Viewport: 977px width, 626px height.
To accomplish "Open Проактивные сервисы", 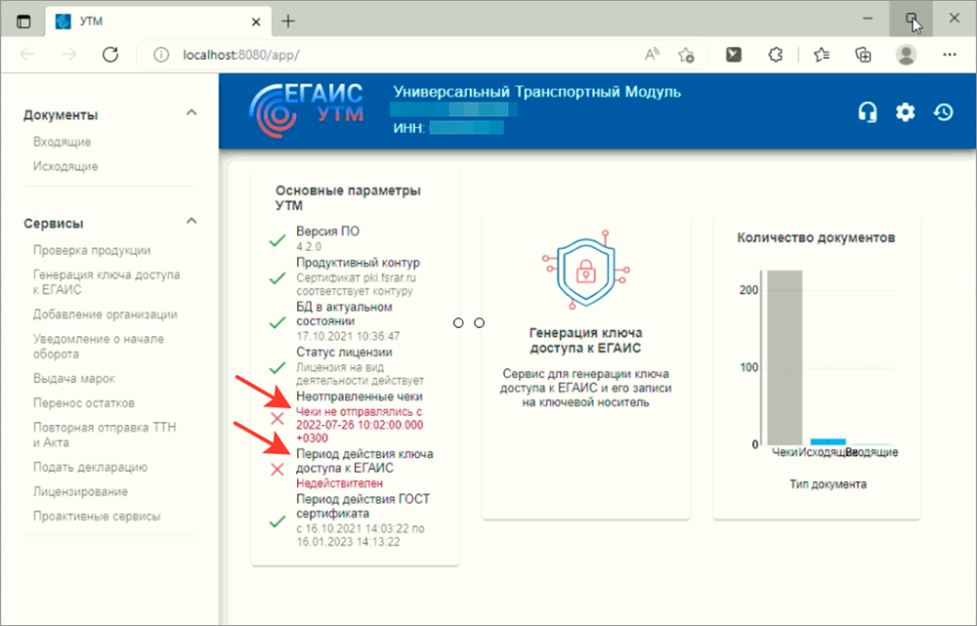I will point(97,517).
